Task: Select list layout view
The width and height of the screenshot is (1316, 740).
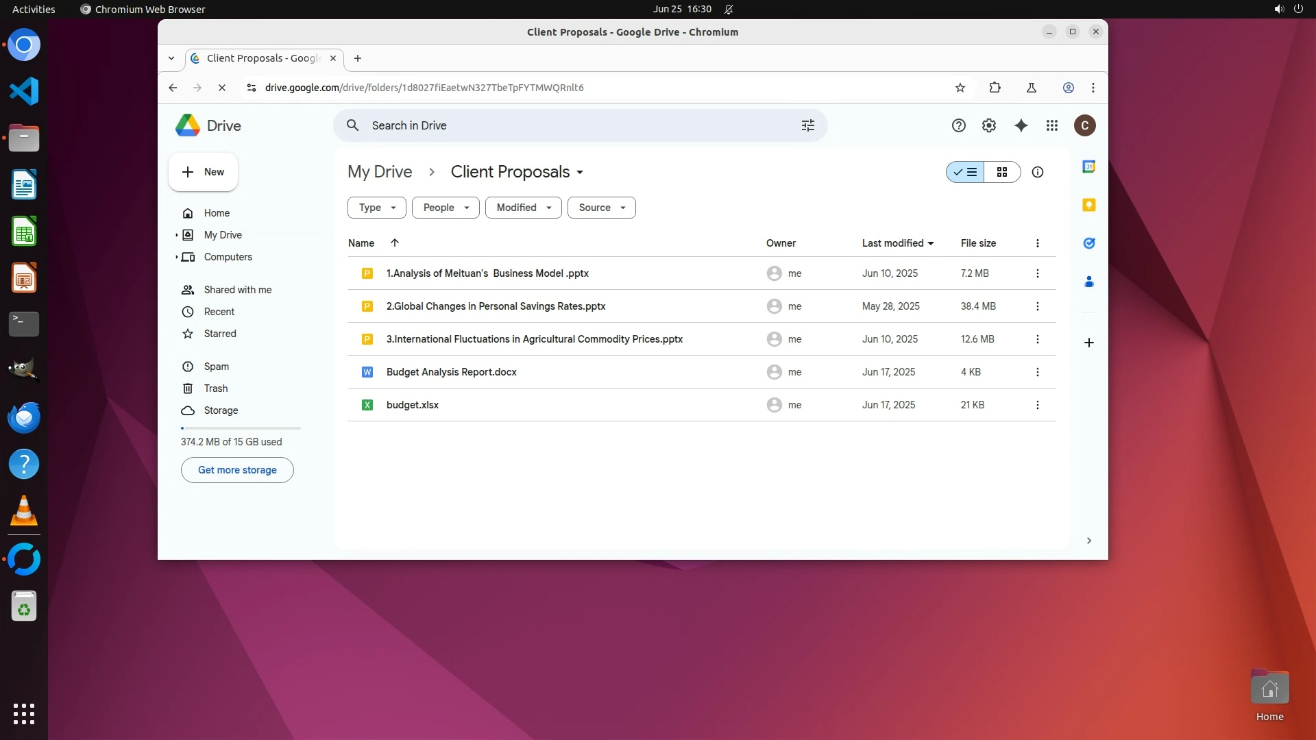Action: click(965, 172)
